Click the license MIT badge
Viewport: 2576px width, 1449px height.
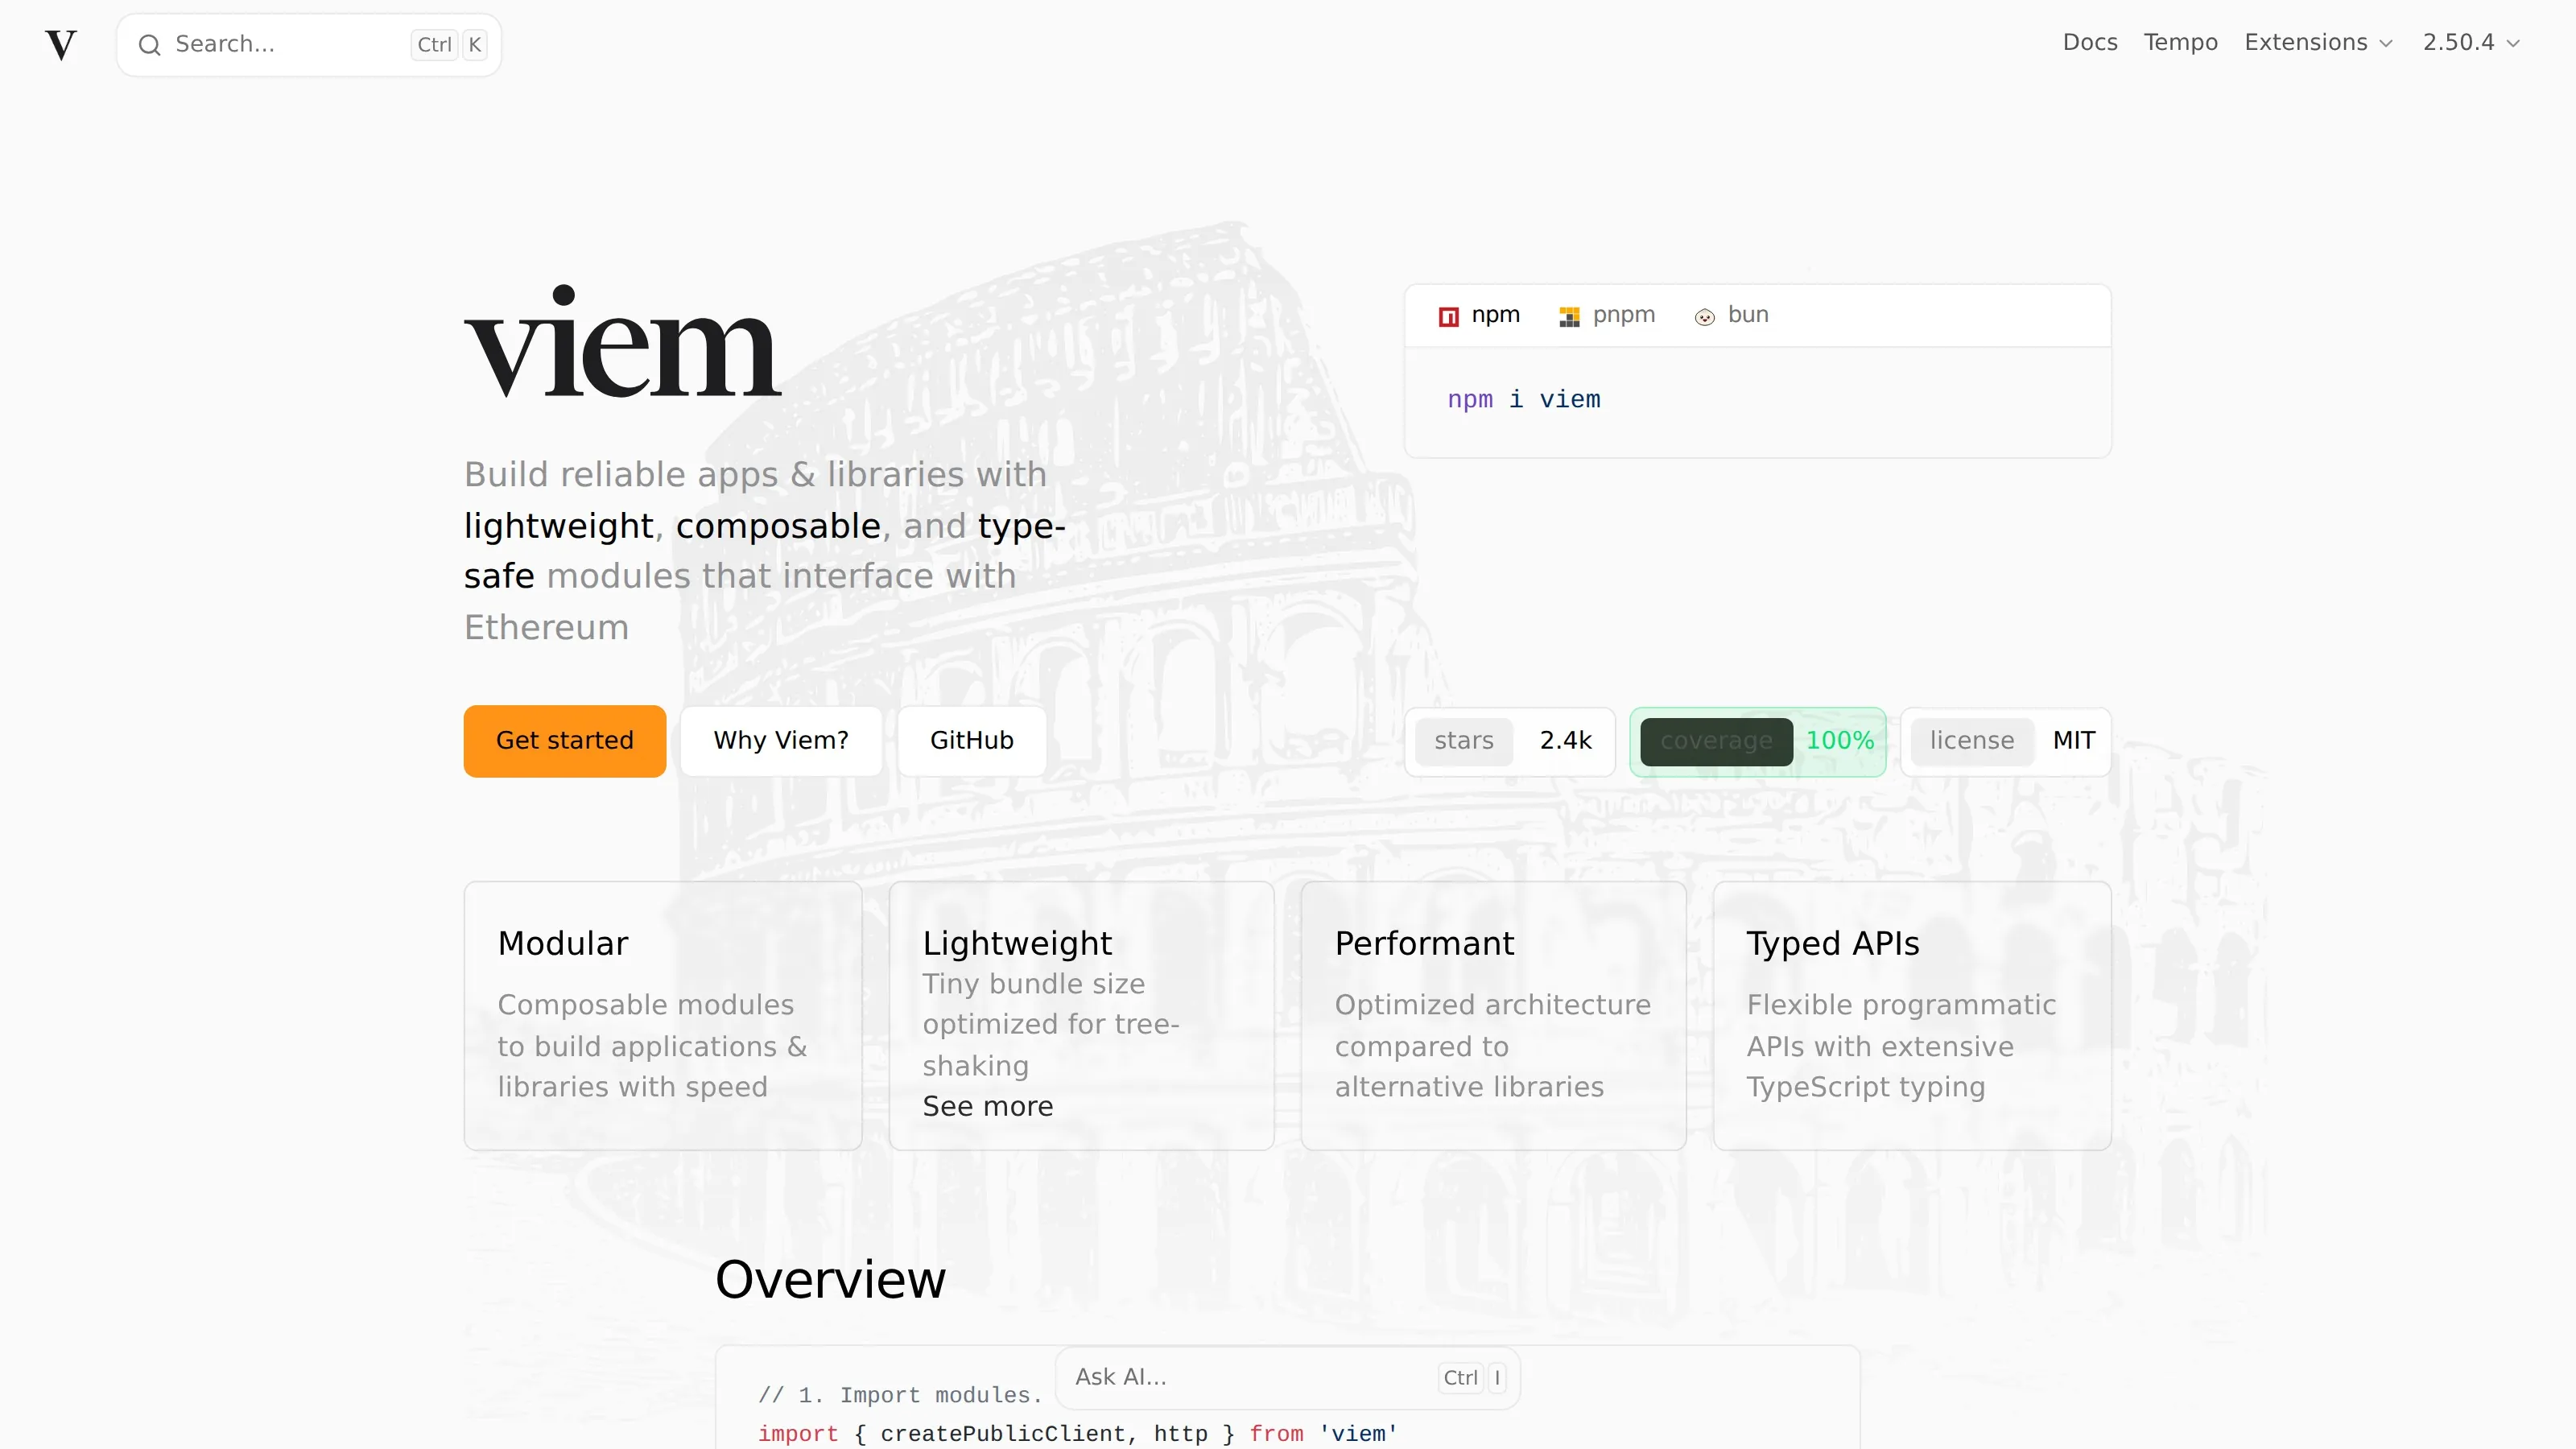pos(2006,741)
